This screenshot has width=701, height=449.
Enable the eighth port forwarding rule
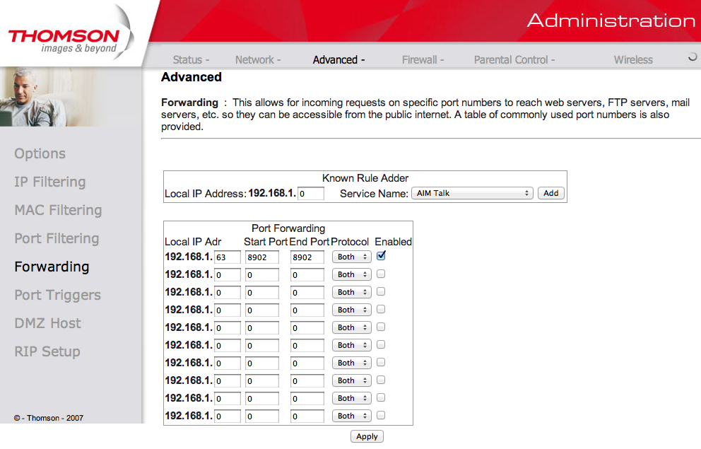pos(381,380)
